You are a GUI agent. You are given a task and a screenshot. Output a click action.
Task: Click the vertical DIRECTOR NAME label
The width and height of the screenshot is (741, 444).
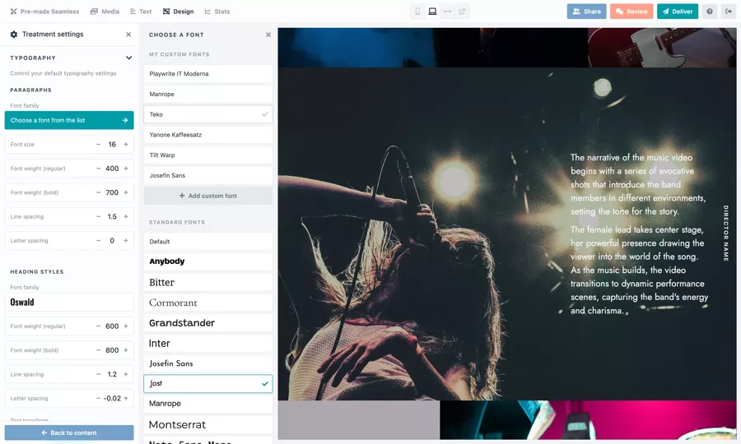coord(726,233)
